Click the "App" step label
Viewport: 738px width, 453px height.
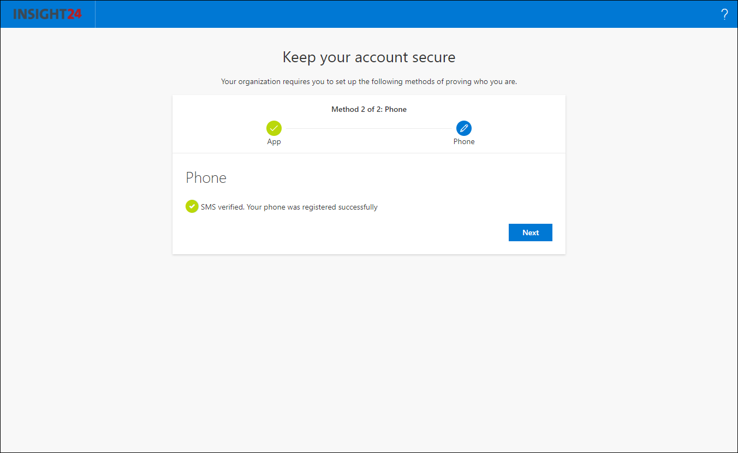pyautogui.click(x=274, y=142)
